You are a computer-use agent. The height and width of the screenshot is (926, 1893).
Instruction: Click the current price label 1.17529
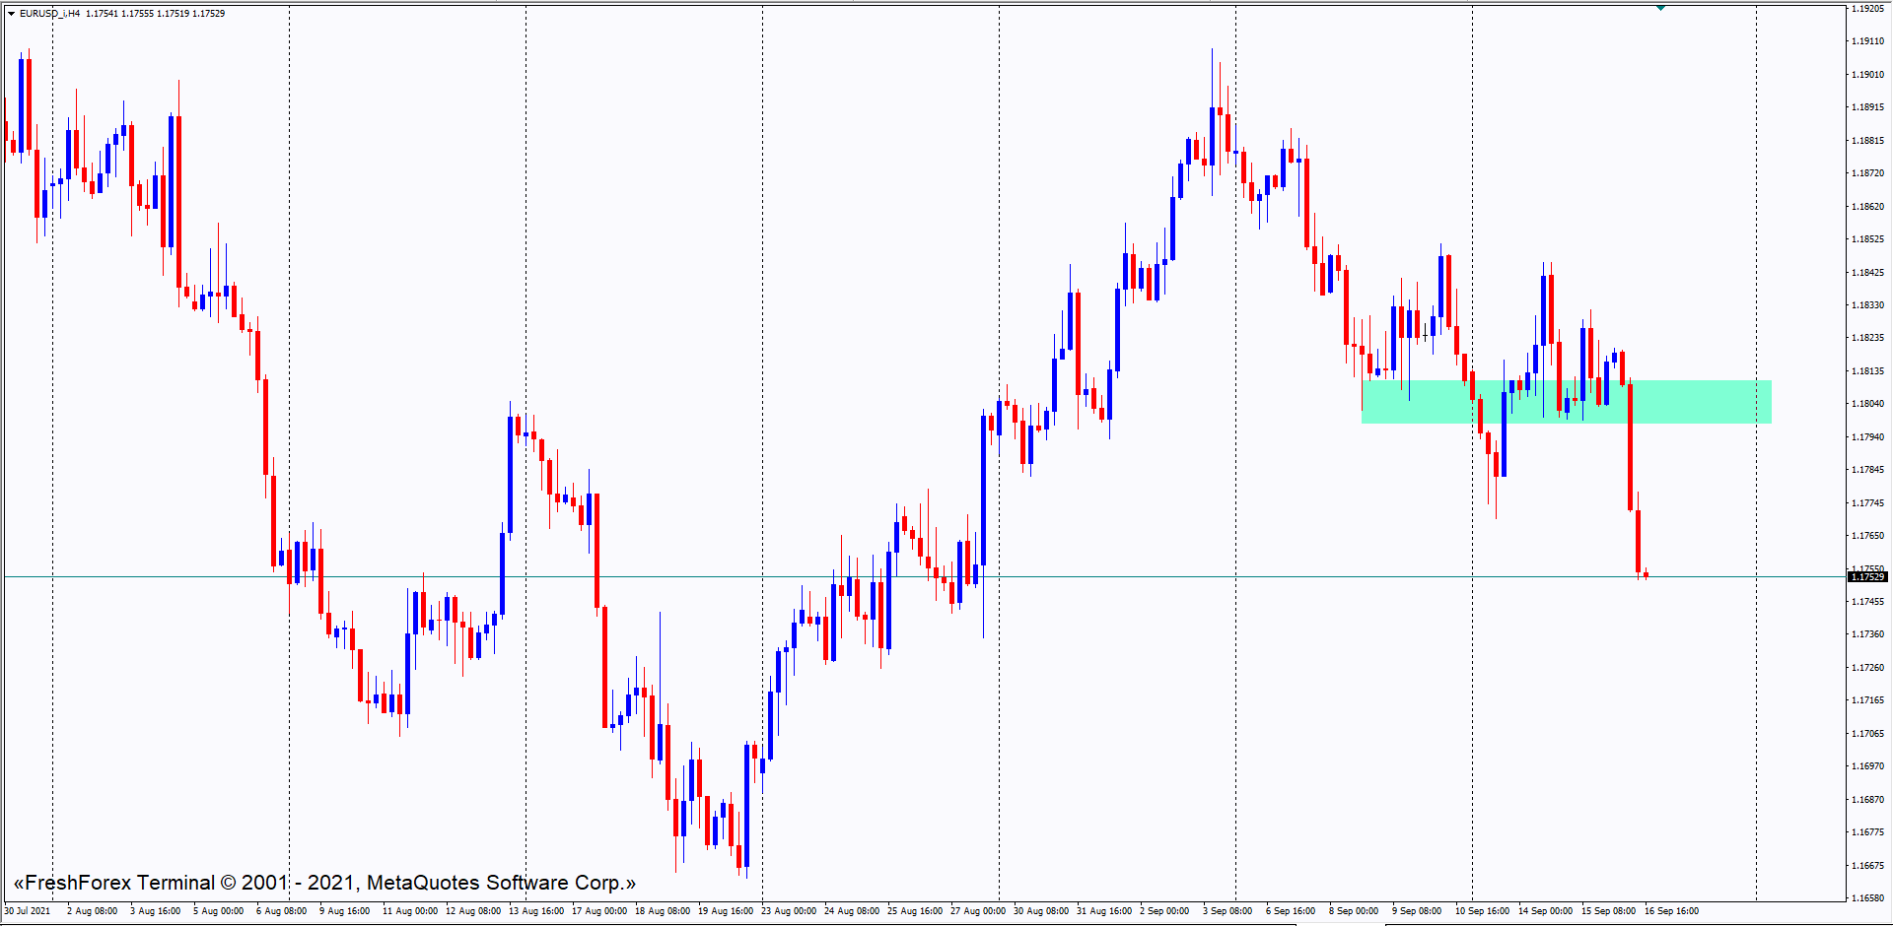coord(1867,576)
